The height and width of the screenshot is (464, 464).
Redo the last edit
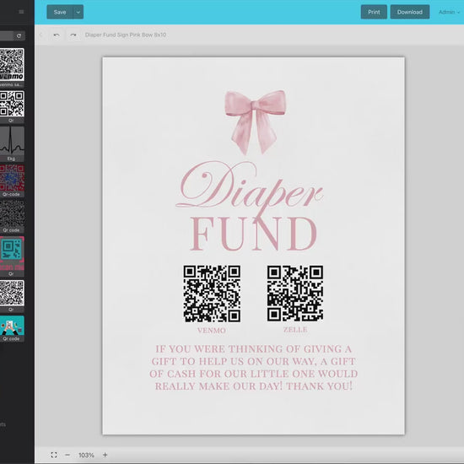(73, 35)
